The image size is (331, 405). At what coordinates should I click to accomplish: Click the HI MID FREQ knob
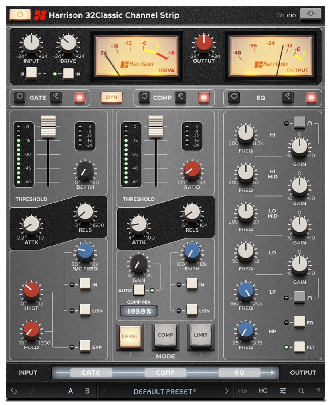pos(246,172)
